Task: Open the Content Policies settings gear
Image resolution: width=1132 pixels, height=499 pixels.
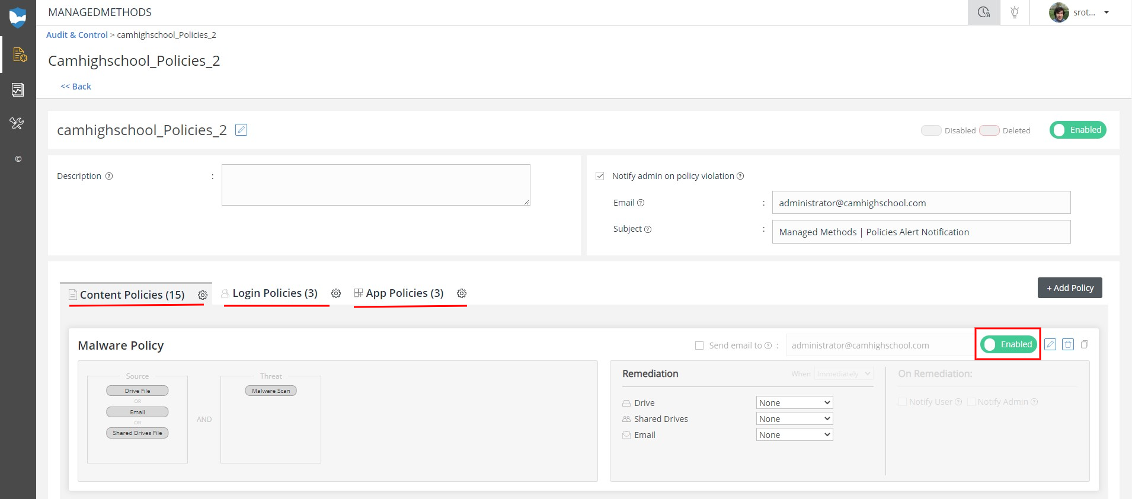Action: pos(203,295)
